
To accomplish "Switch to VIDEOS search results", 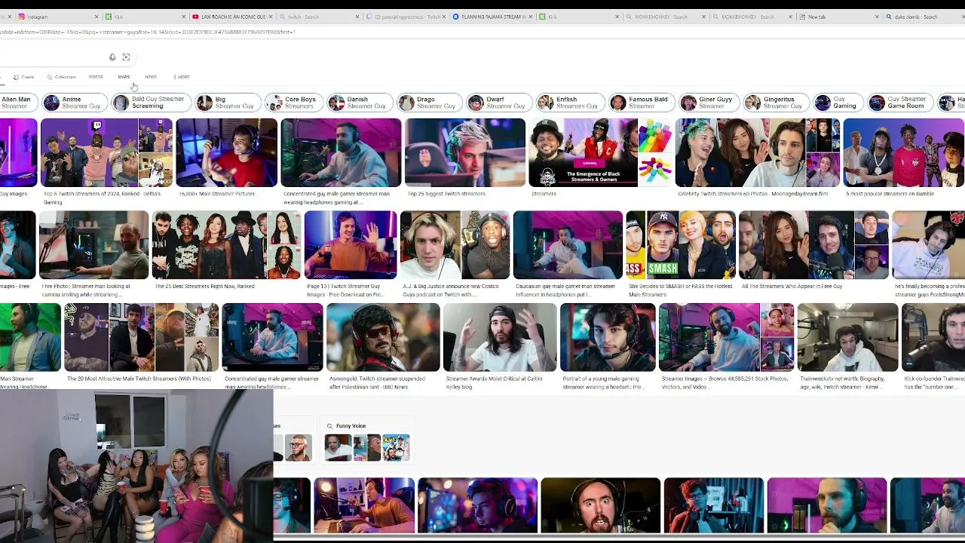I will coord(96,77).
